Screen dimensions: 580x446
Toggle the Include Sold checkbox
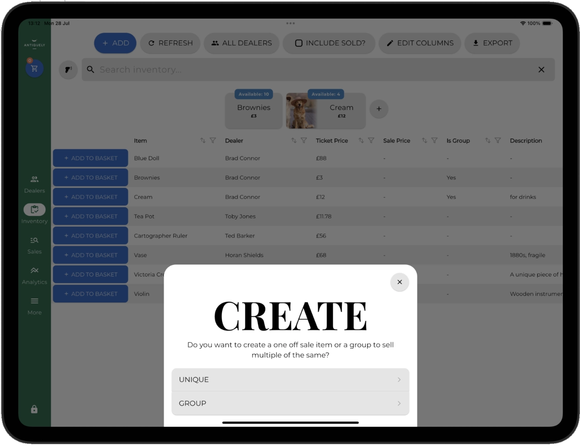click(299, 43)
